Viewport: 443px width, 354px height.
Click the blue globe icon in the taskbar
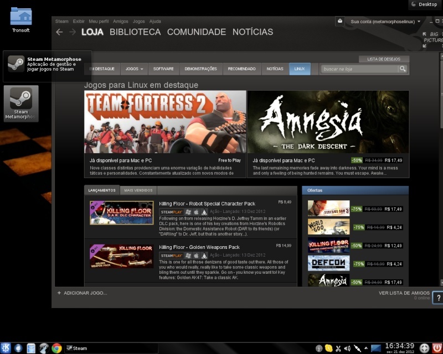point(18,348)
